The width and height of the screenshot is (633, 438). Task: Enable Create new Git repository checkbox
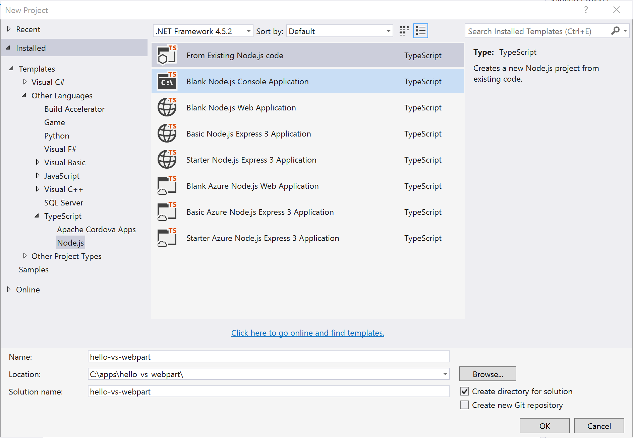tap(464, 405)
